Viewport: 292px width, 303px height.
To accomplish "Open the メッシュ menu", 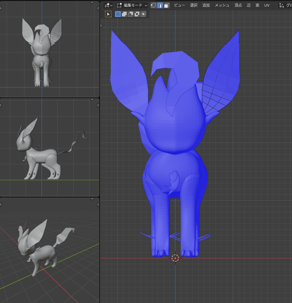I will [x=222, y=5].
